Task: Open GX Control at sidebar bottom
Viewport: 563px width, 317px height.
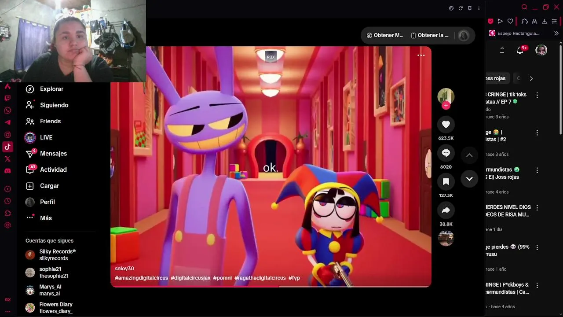Action: 7,299
